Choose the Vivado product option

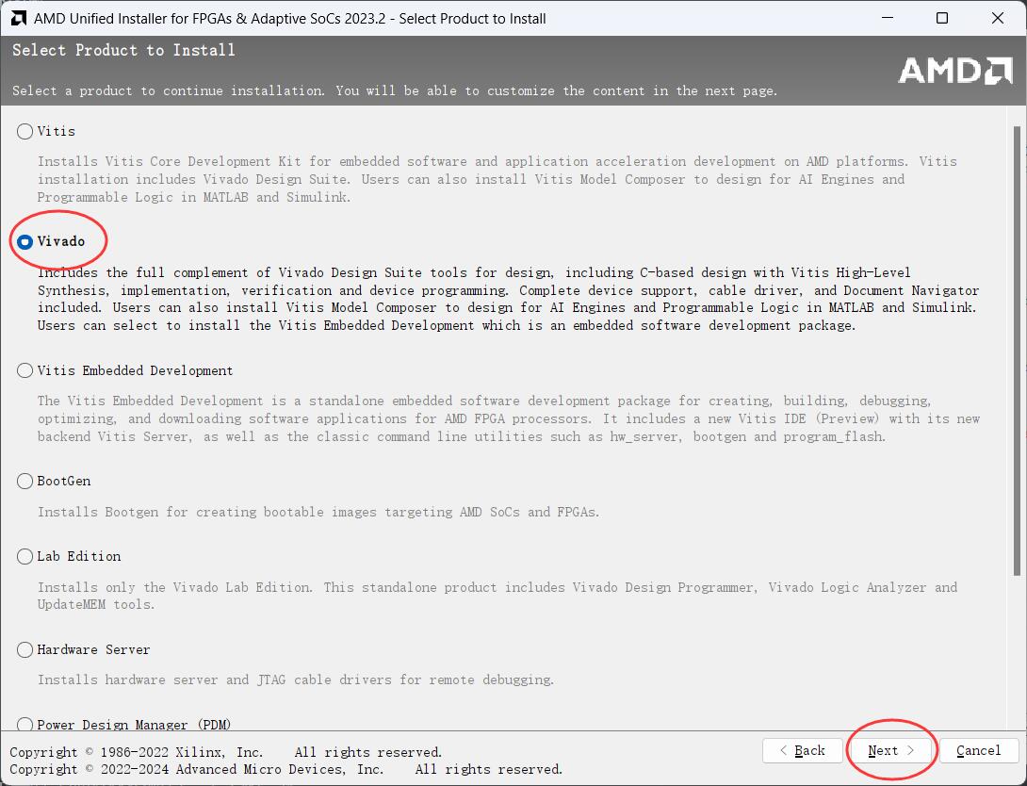click(x=25, y=242)
